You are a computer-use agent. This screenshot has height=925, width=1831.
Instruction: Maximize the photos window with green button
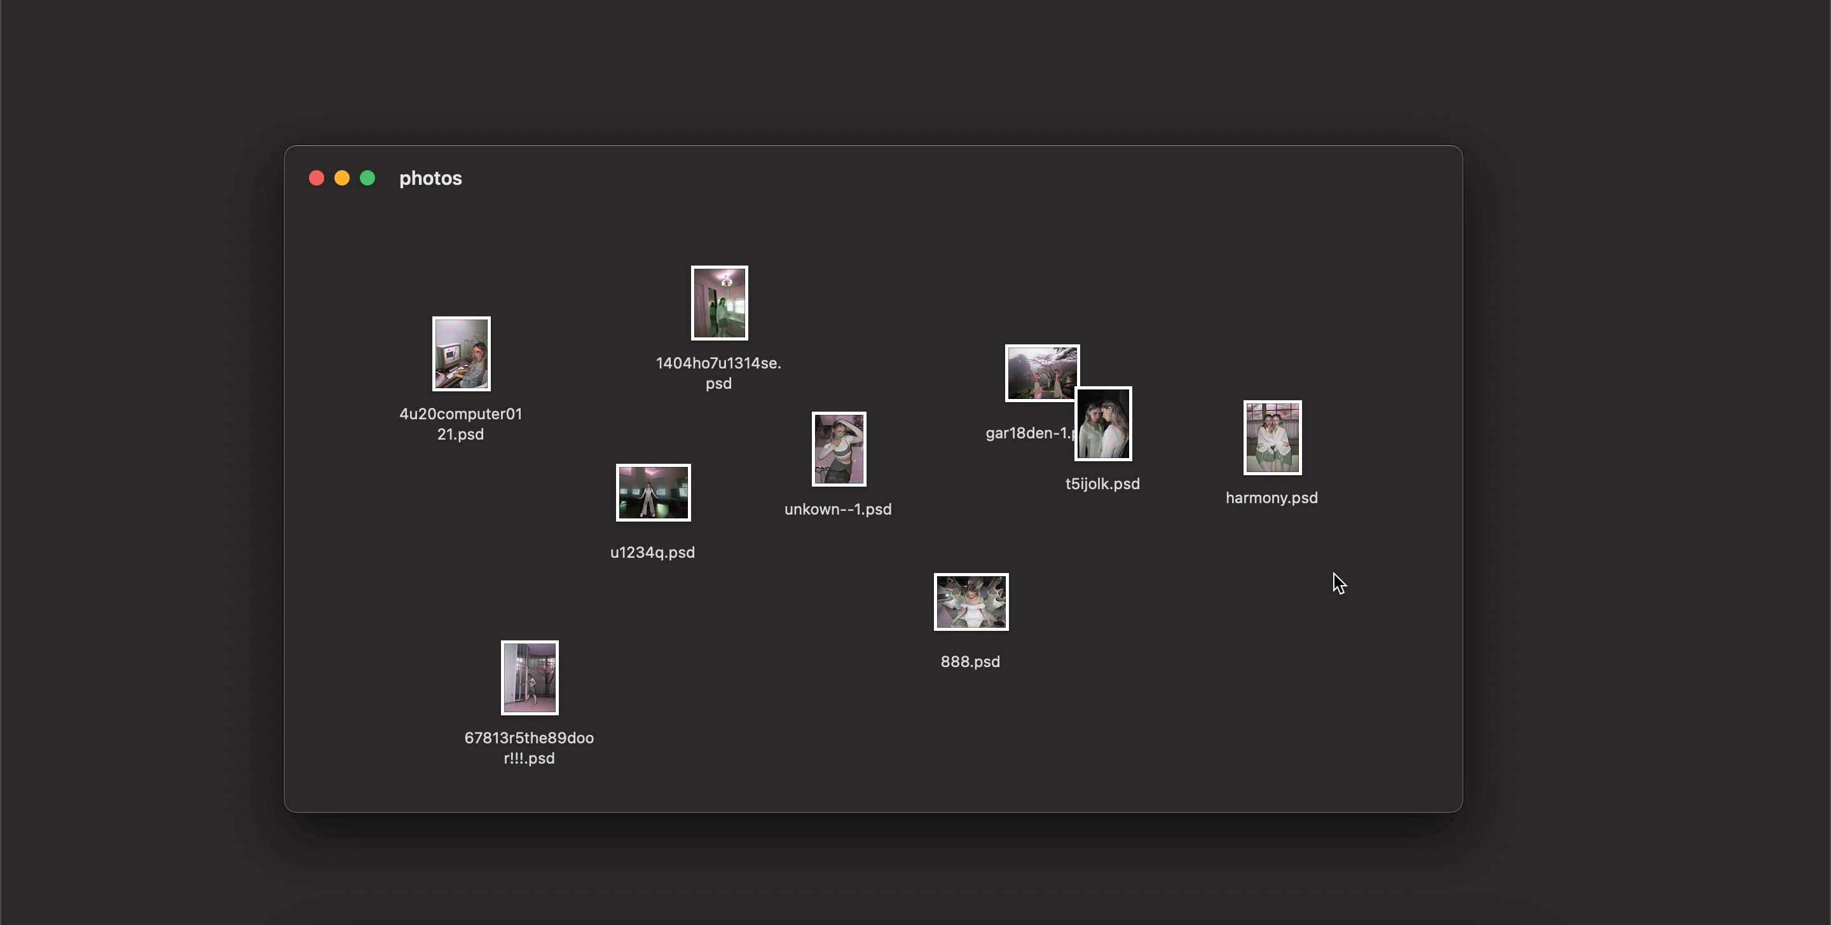click(367, 179)
